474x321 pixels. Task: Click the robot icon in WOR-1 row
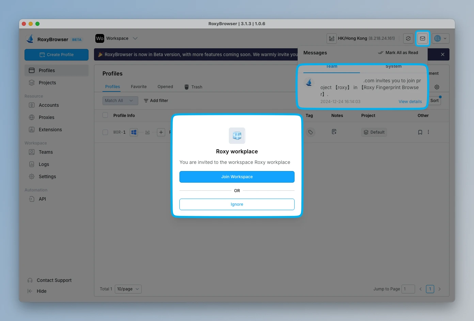147,132
